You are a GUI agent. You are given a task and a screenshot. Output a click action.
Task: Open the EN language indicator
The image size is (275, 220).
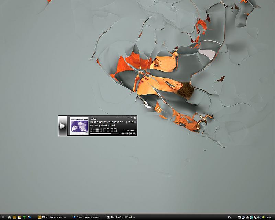tap(230, 217)
